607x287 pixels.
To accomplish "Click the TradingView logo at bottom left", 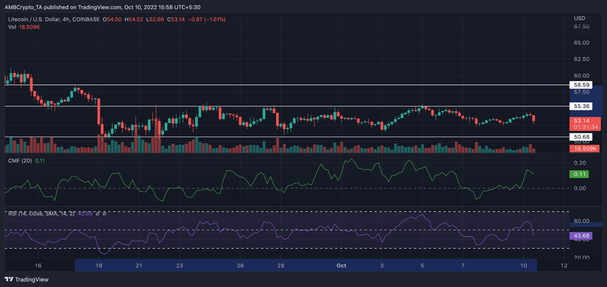I will pos(27,279).
